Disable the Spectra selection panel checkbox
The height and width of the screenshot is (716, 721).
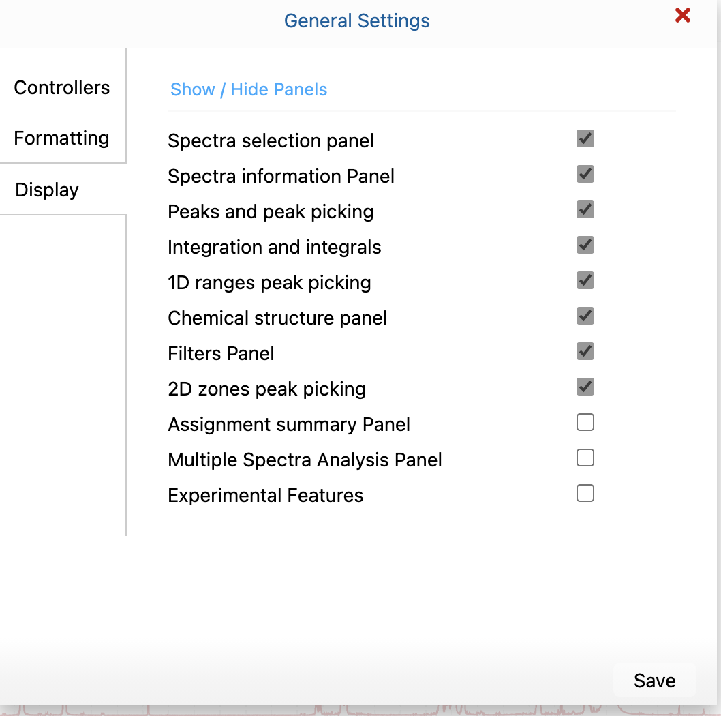click(x=585, y=138)
